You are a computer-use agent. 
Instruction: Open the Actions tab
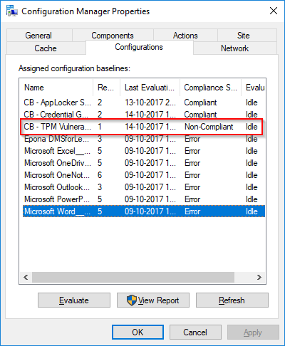coord(185,36)
